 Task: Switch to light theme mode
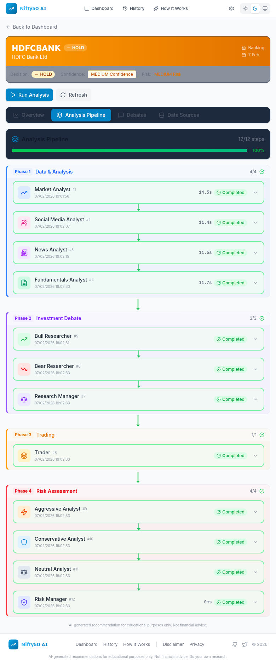tap(245, 8)
